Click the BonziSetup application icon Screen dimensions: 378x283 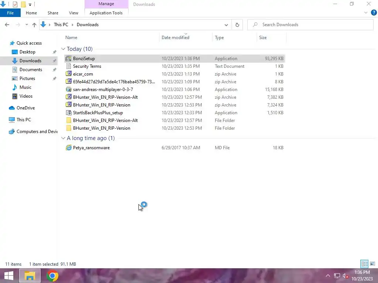pos(69,59)
